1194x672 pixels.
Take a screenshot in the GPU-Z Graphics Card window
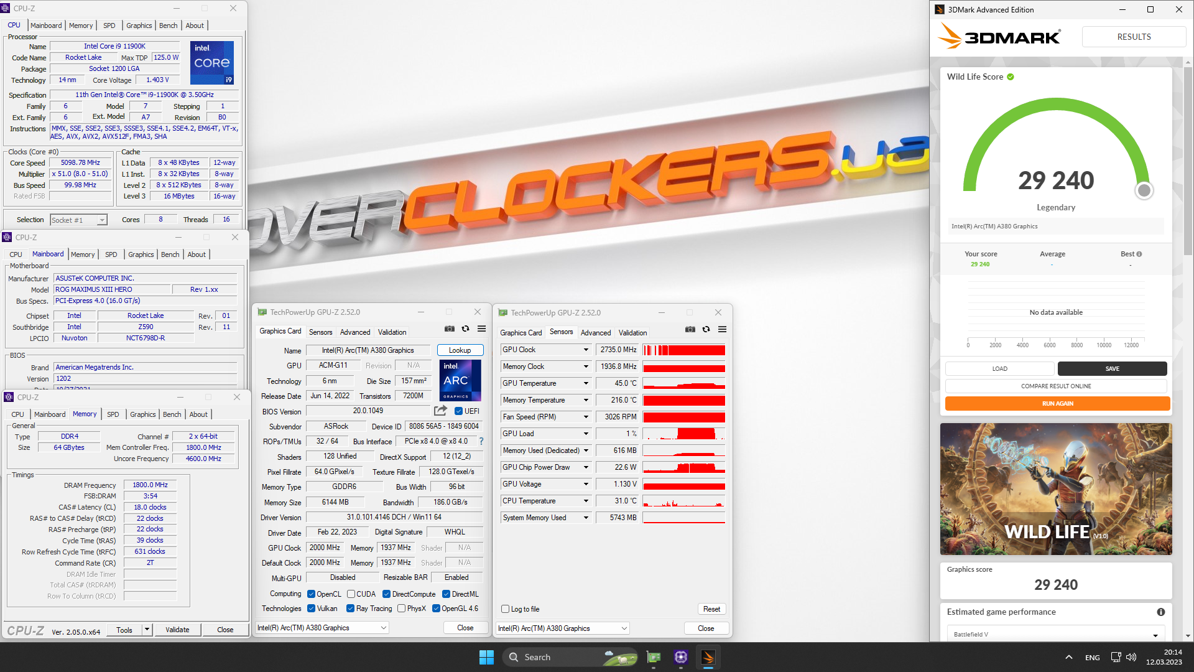(x=450, y=329)
